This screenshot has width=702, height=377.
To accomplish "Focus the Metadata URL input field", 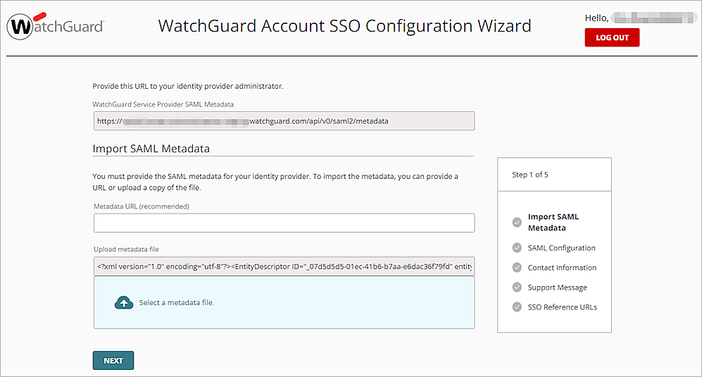I will pos(284,223).
